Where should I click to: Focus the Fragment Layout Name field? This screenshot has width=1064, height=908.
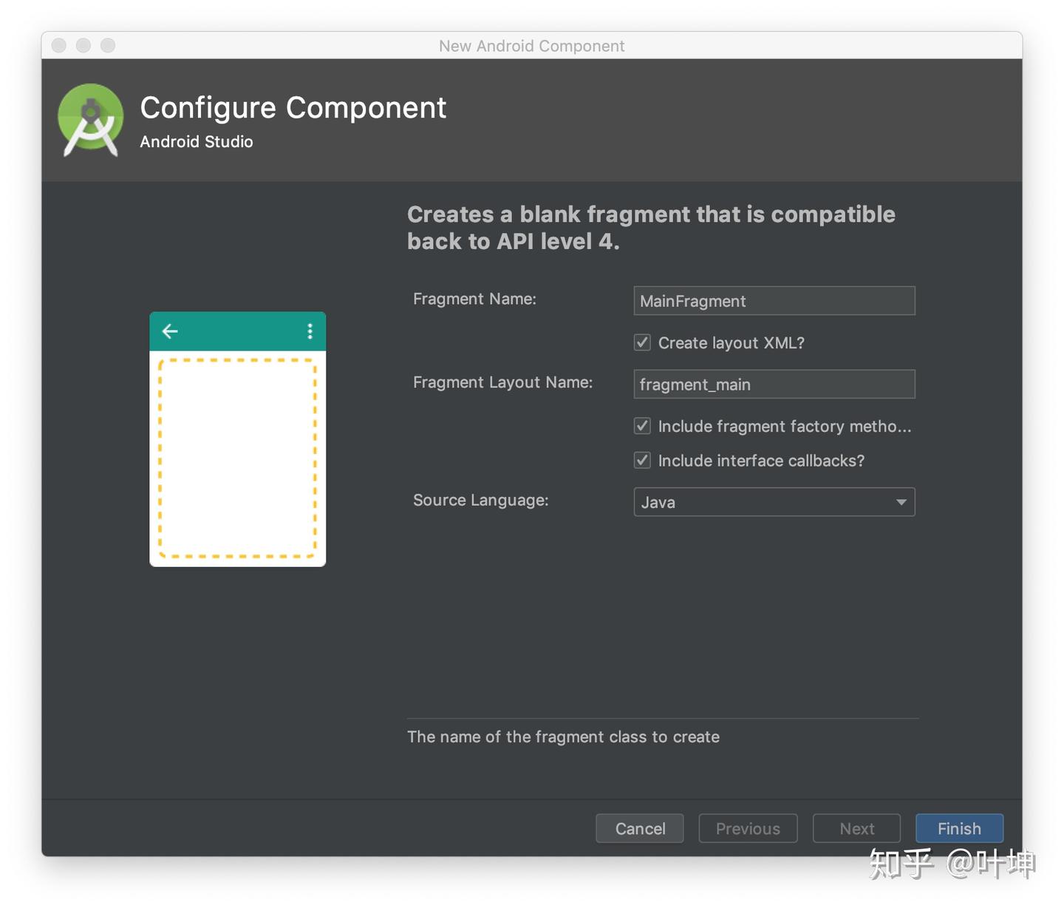tap(774, 384)
